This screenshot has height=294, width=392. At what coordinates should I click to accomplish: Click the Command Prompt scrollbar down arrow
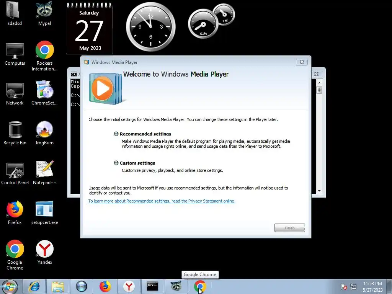[x=319, y=191]
